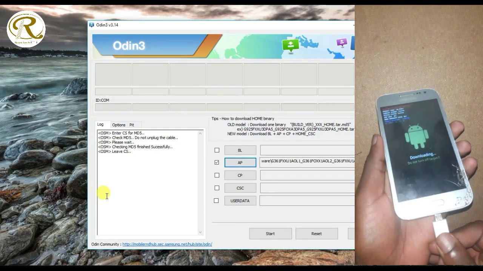The width and height of the screenshot is (483, 271).
Task: Click the log line 'Enter CS for MD5..'
Action: [x=121, y=133]
